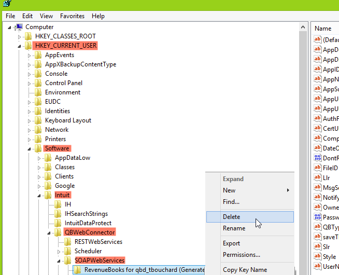Open the File menu
Screen dimensions: 339x275
coord(10,16)
